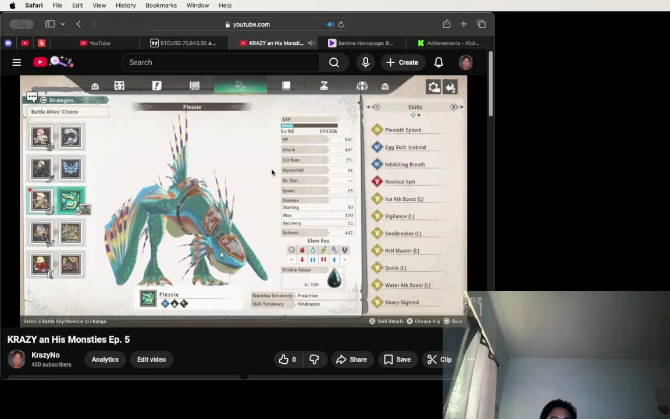Open the Safari app menu

click(x=34, y=5)
